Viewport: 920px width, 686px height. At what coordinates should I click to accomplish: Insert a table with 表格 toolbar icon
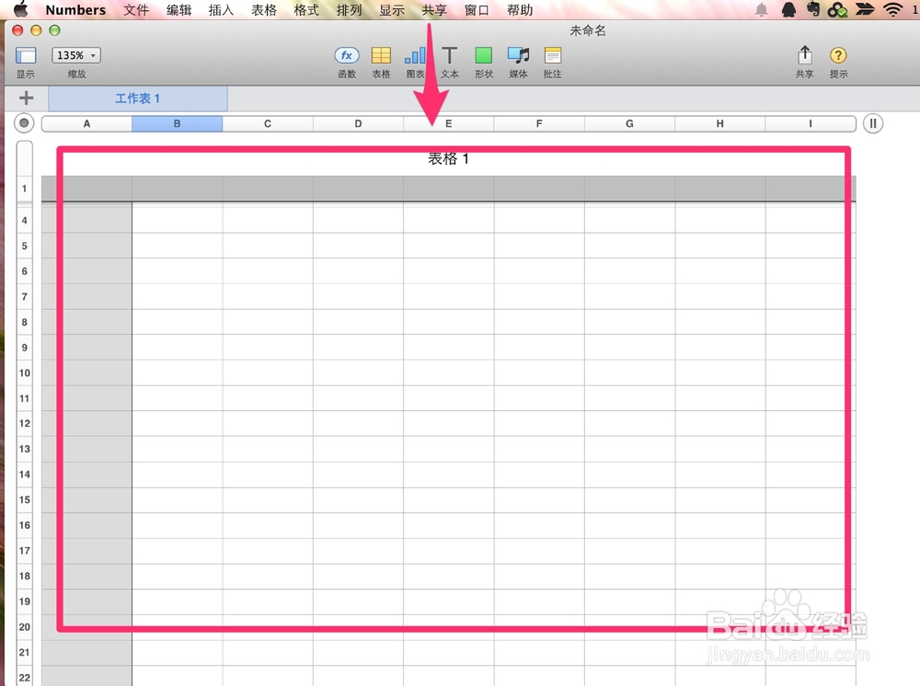tap(381, 56)
